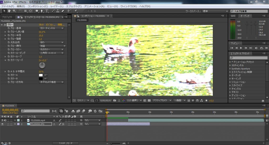
Task: Toggle stopwatch for グロー半径
Action: point(9,35)
